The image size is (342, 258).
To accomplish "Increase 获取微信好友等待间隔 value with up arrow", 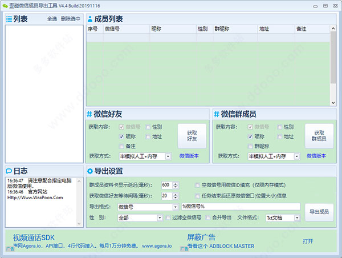I will 176,194.
